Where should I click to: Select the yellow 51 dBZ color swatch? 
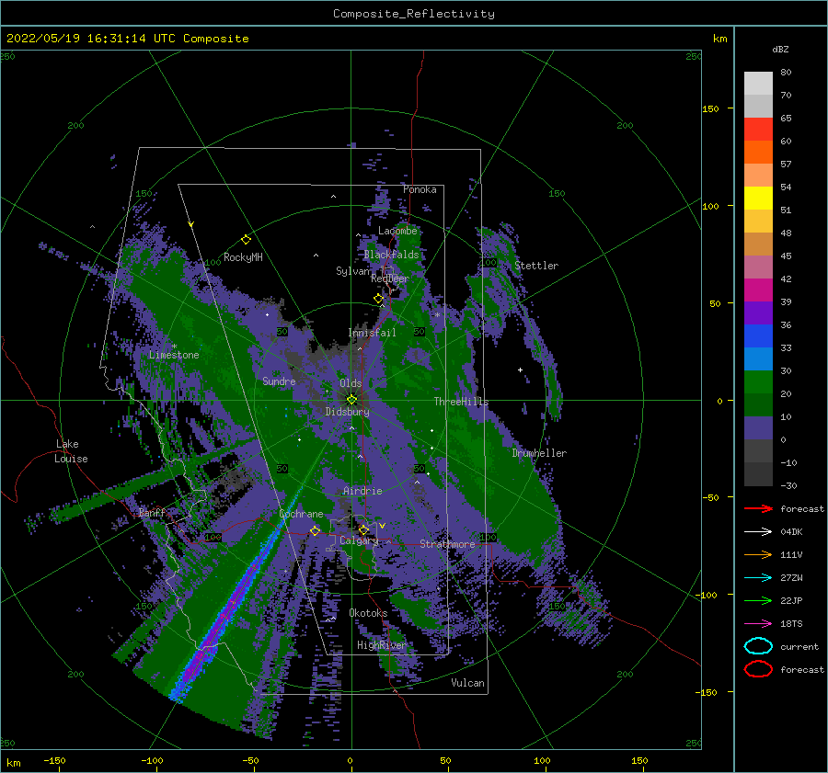click(758, 199)
